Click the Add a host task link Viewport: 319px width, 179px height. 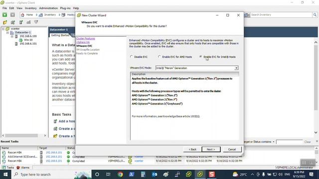point(67,121)
